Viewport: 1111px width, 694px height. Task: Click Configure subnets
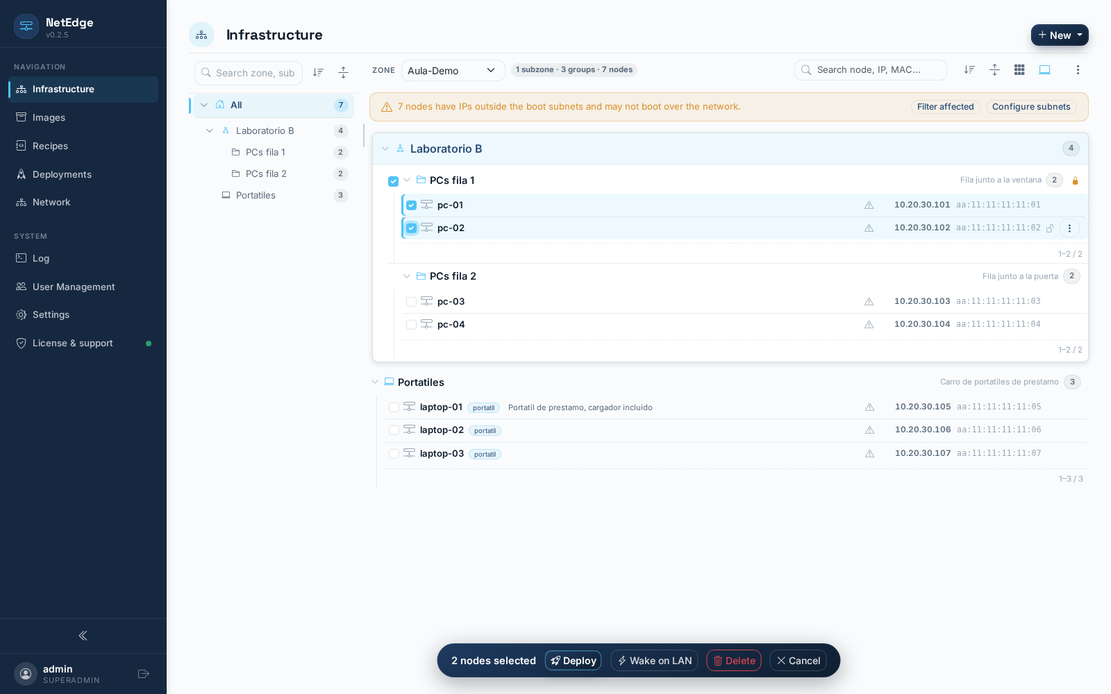[1031, 107]
